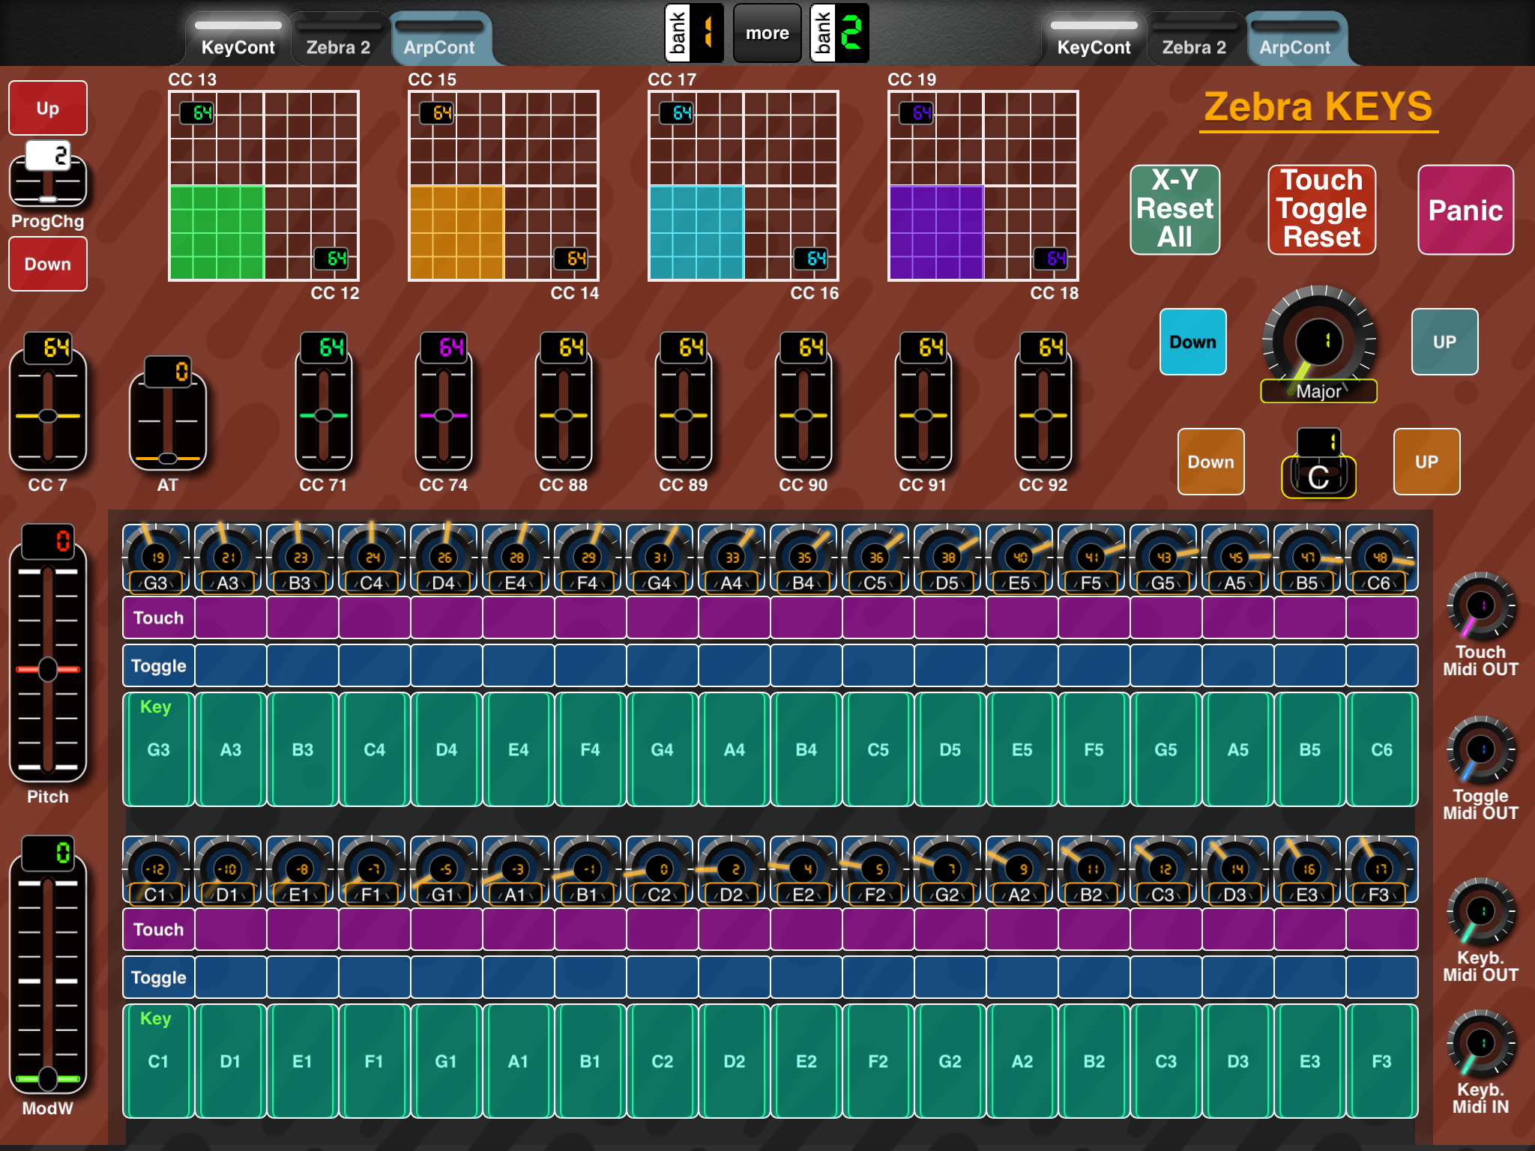
Task: Click the G3 transpose knob showing 19
Action: [157, 557]
